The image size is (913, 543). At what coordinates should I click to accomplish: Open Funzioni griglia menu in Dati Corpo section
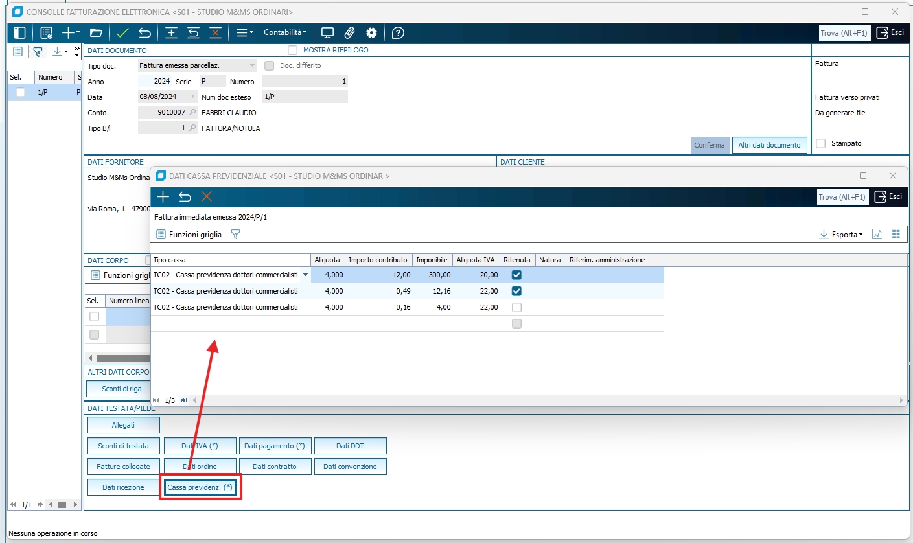pos(120,275)
